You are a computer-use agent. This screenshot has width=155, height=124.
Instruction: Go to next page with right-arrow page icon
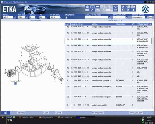coord(133,7)
